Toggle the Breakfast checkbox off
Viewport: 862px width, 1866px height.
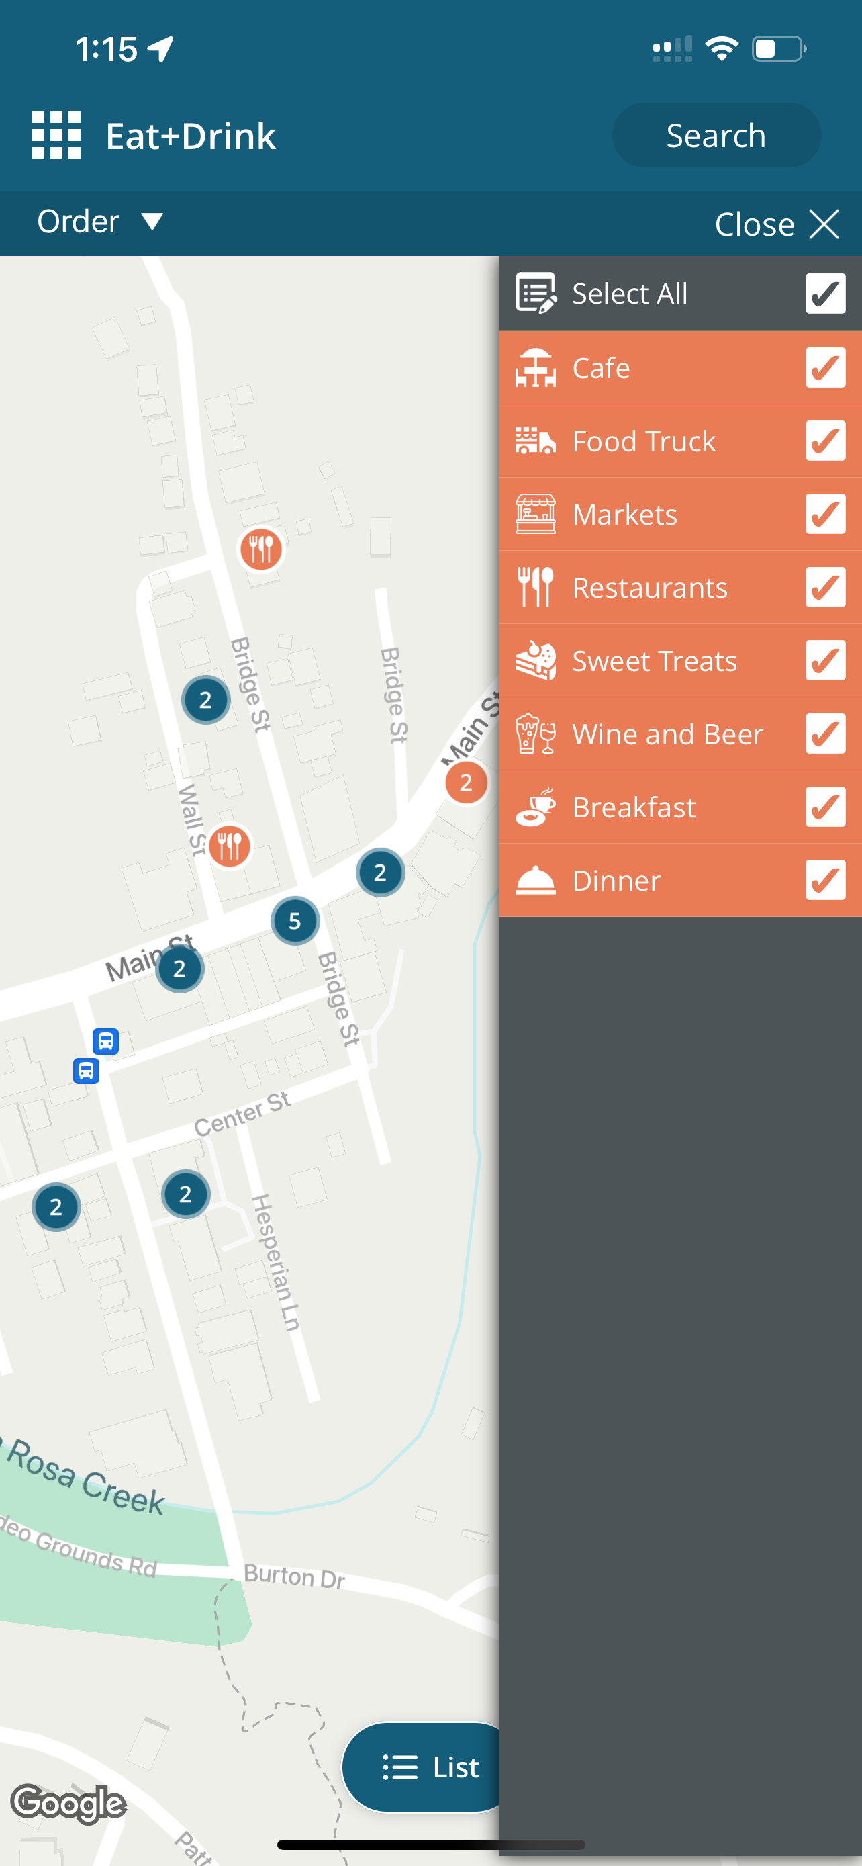tap(825, 807)
